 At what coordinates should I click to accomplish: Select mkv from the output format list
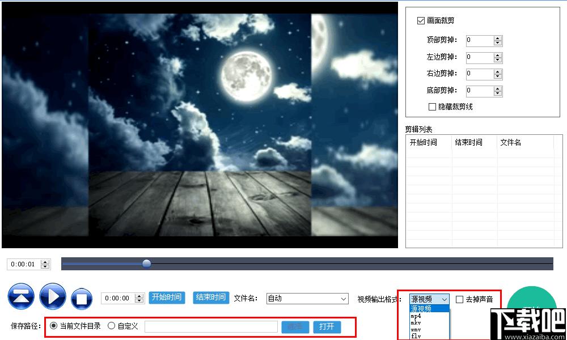[430, 322]
